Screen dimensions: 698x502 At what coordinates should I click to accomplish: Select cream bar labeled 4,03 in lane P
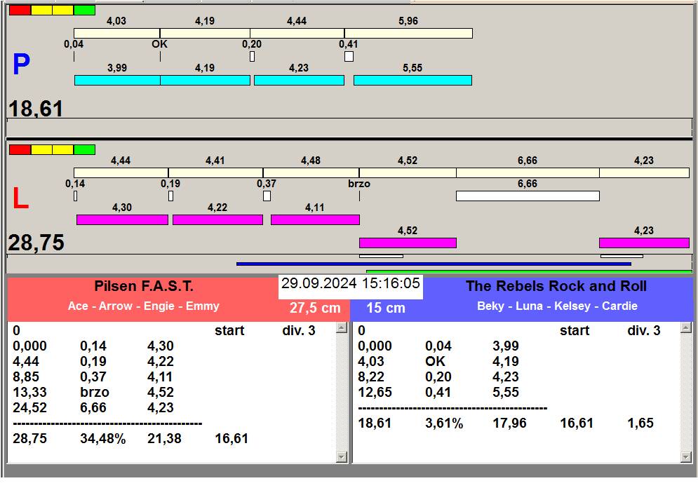pyautogui.click(x=116, y=34)
